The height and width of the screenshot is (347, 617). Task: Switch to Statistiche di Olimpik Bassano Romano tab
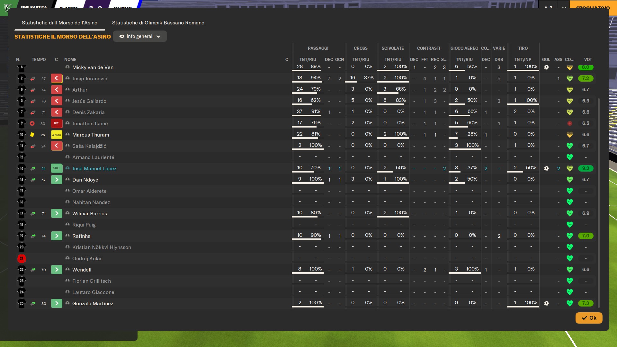pos(158,23)
